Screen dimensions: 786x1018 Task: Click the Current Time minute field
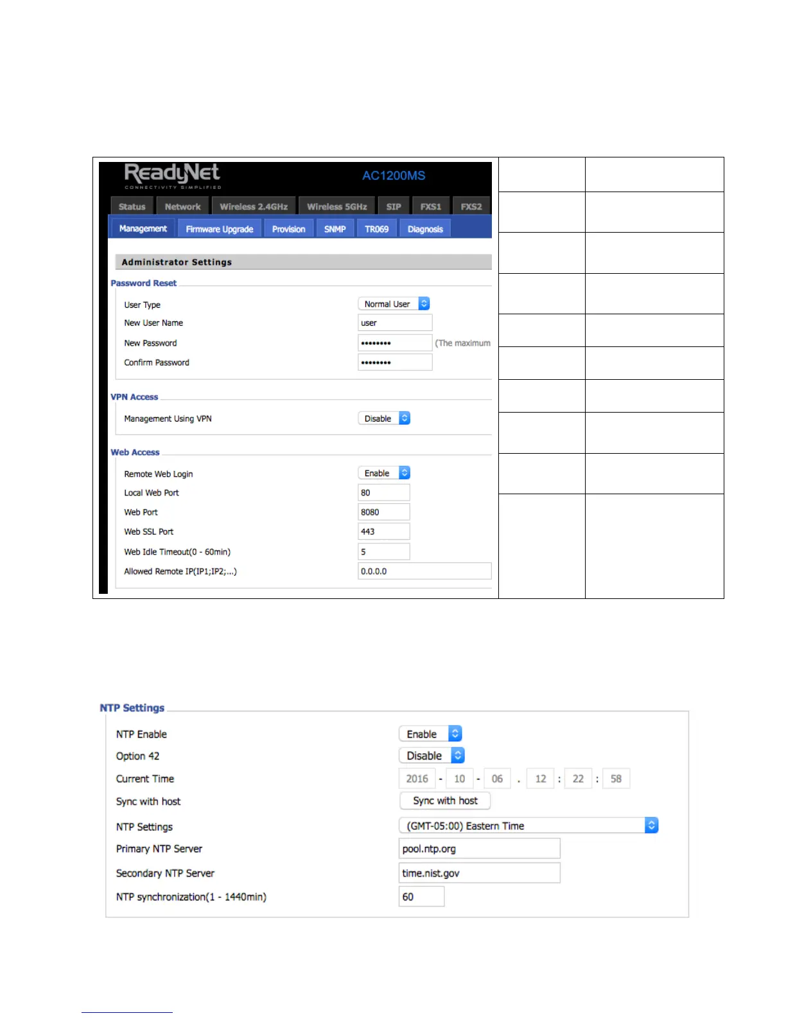[579, 778]
